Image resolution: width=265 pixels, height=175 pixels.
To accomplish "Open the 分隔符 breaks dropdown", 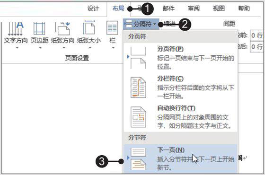I will click(141, 24).
